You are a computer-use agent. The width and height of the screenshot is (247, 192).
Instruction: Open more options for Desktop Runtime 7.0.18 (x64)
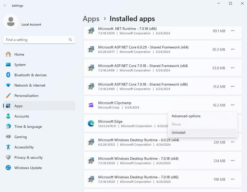(233, 161)
